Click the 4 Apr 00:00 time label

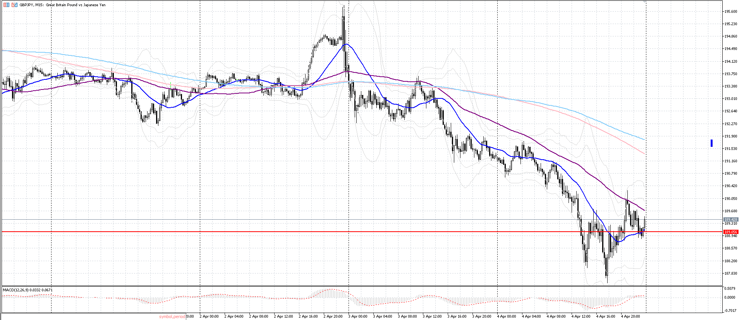[x=507, y=317]
